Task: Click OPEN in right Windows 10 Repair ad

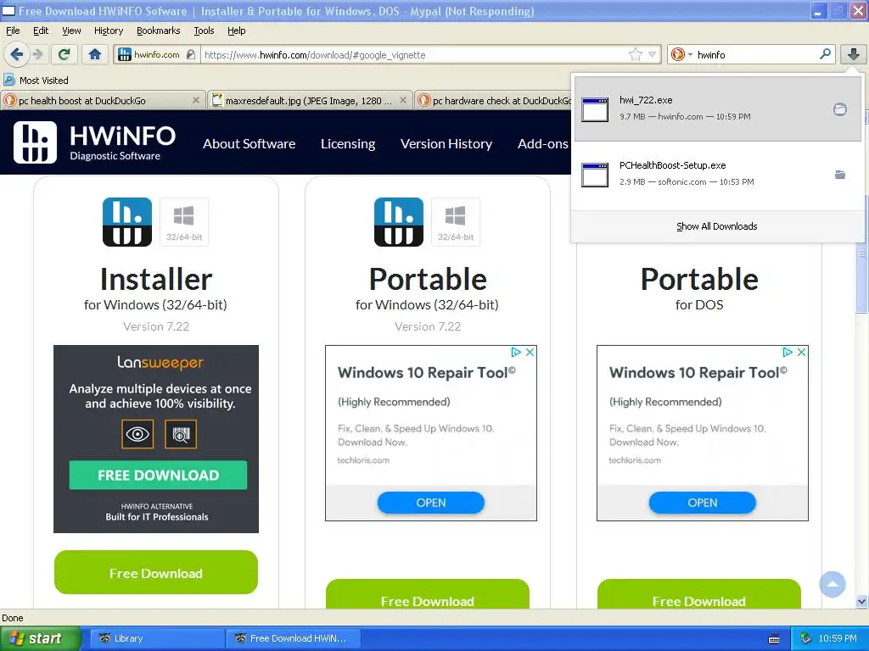Action: tap(702, 503)
